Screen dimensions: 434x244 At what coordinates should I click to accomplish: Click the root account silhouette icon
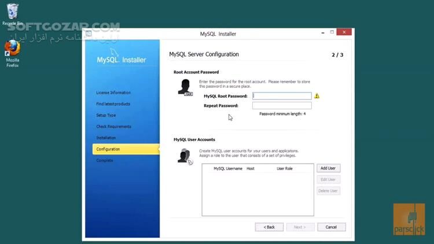(x=185, y=87)
